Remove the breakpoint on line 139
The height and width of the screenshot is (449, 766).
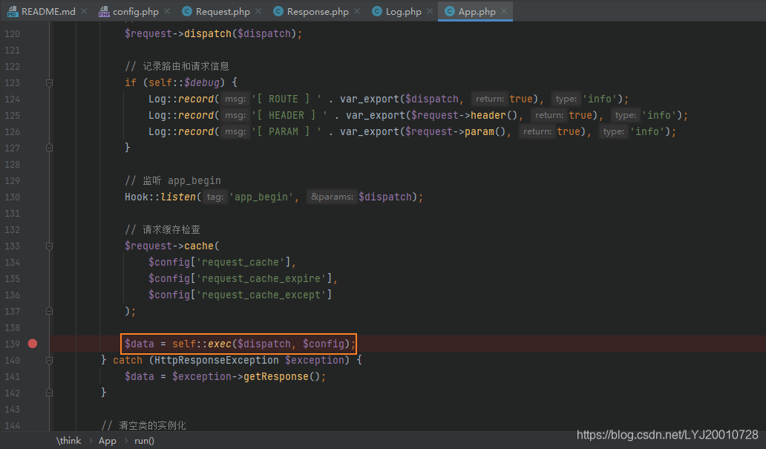pos(33,344)
